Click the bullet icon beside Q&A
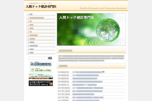 28,49
